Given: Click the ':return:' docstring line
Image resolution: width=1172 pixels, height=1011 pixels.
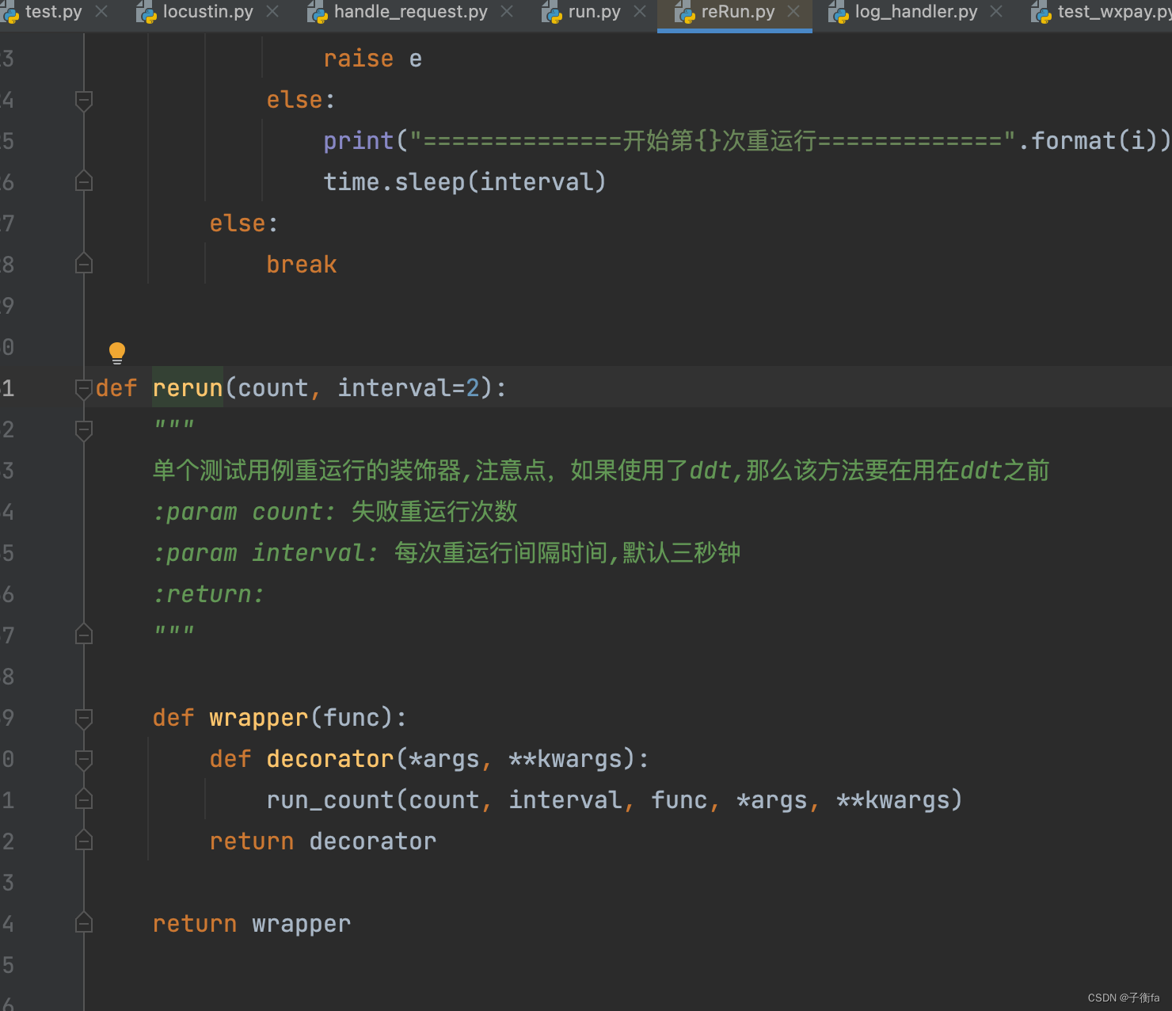Looking at the screenshot, I should pos(208,594).
